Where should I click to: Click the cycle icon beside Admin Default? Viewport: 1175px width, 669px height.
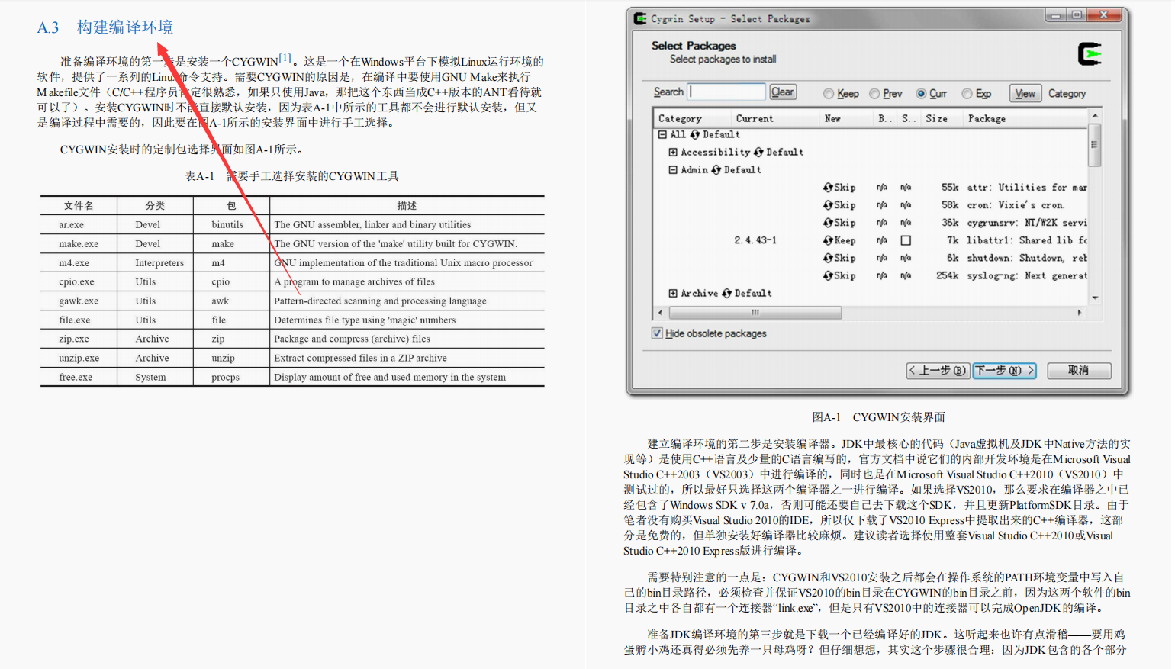[716, 169]
